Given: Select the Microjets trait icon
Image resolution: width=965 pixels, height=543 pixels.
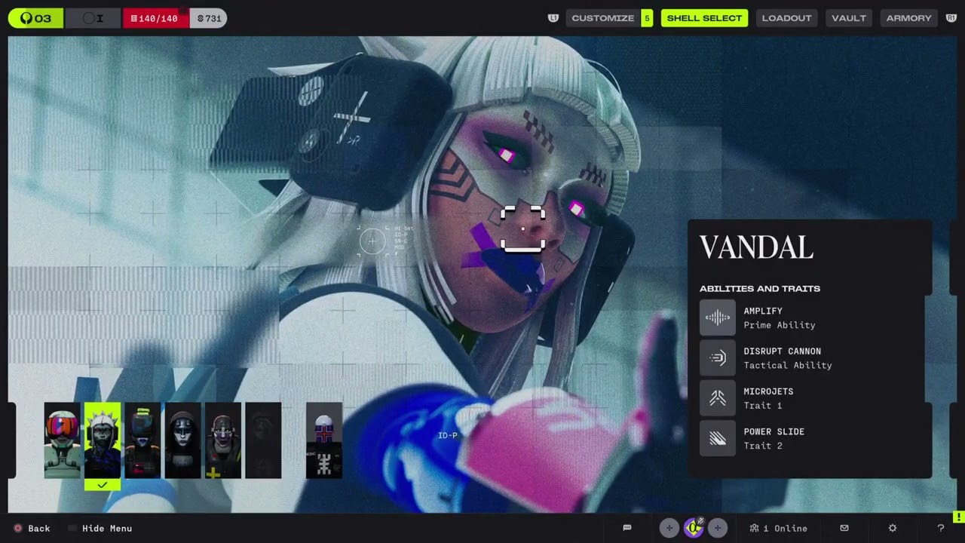Looking at the screenshot, I should pyautogui.click(x=717, y=398).
